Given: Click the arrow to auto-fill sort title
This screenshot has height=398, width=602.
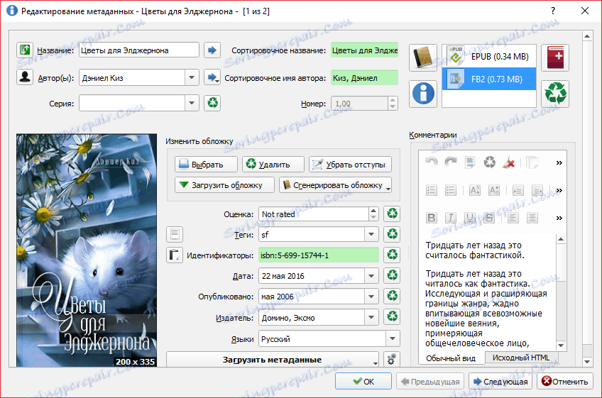Looking at the screenshot, I should [x=212, y=50].
